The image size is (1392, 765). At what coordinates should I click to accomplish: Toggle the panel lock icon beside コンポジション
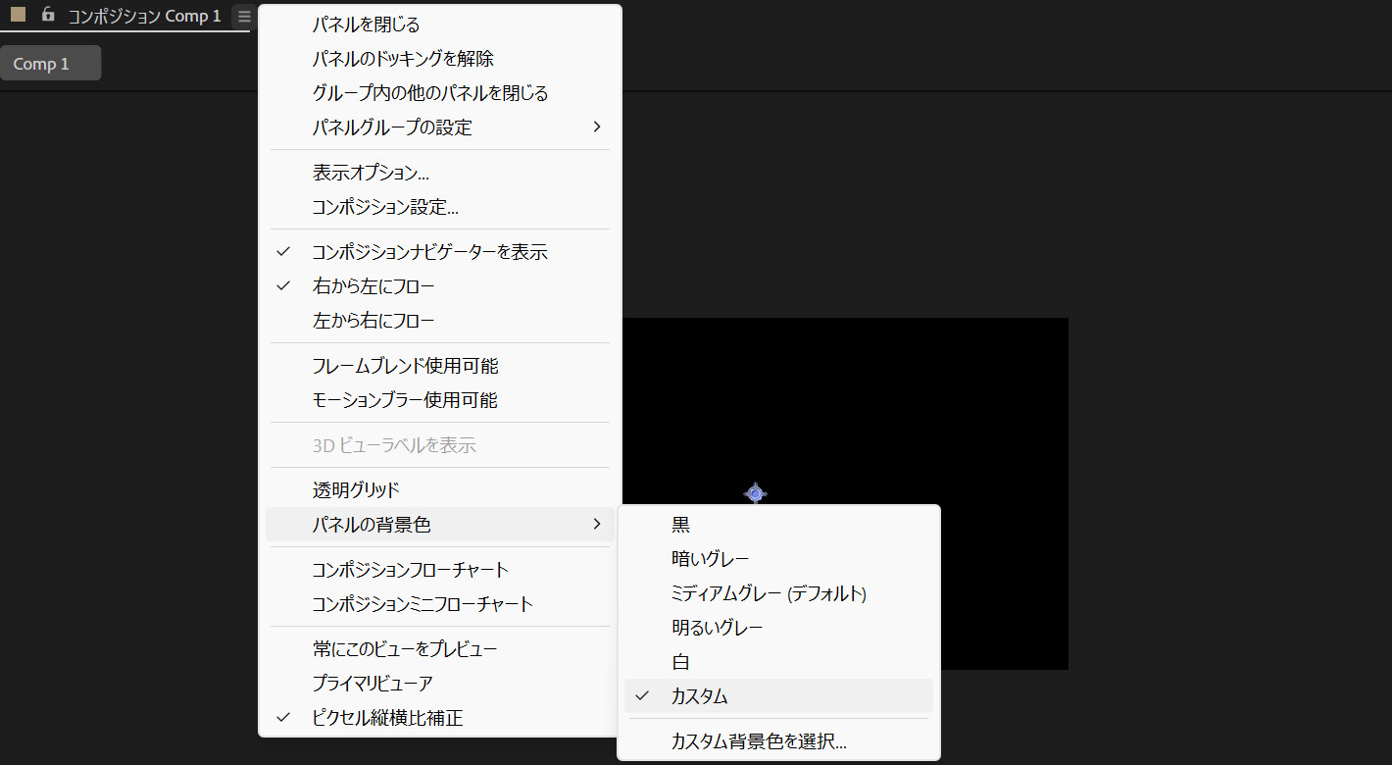coord(48,15)
